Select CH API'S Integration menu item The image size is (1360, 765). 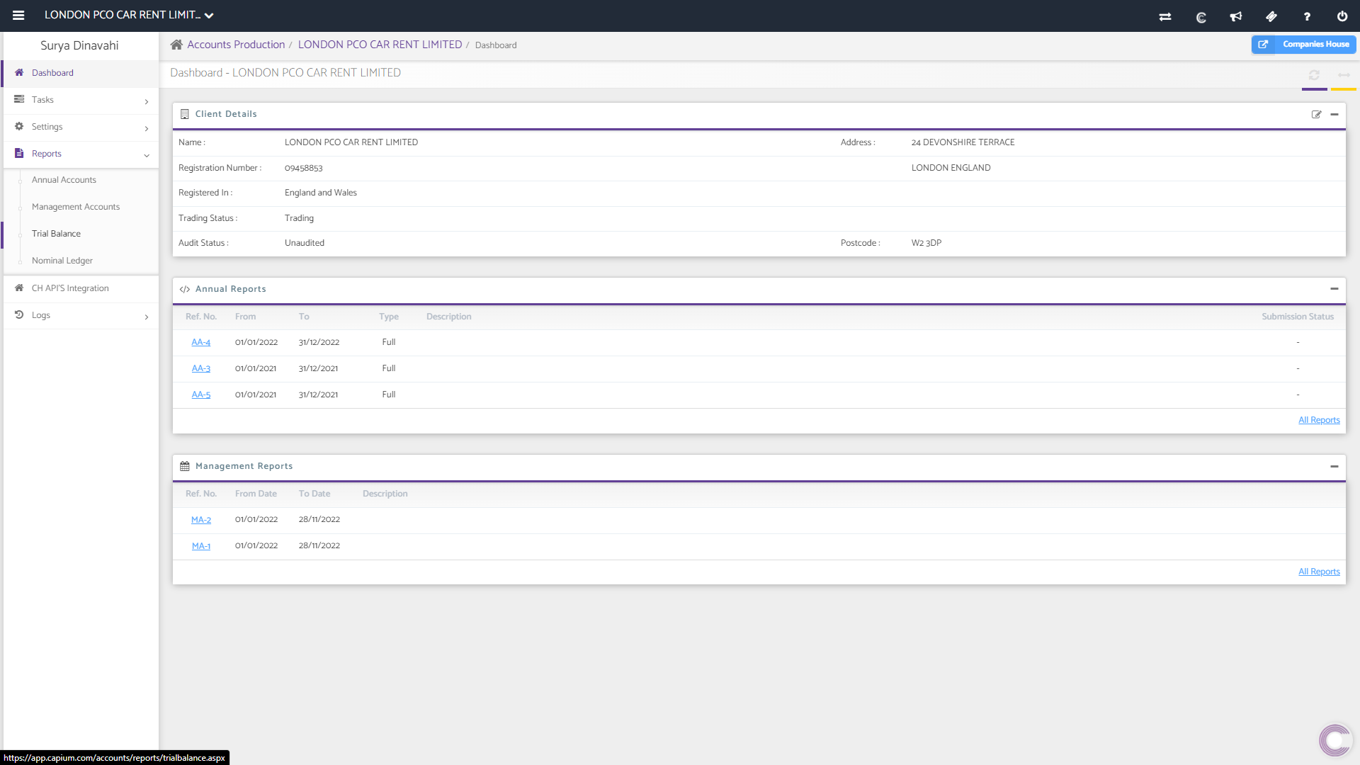(x=70, y=288)
